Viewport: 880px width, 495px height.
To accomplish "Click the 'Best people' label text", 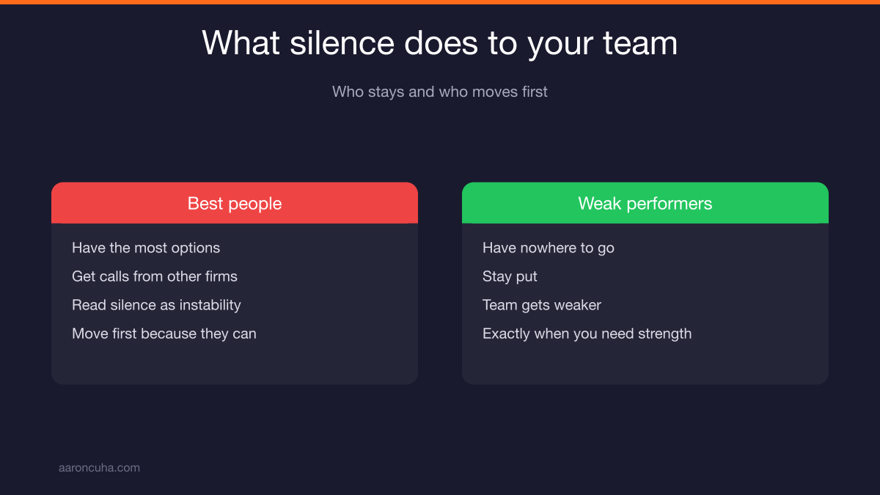I will click(x=235, y=203).
